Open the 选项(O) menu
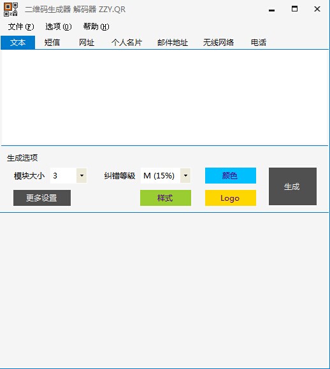 (59, 27)
